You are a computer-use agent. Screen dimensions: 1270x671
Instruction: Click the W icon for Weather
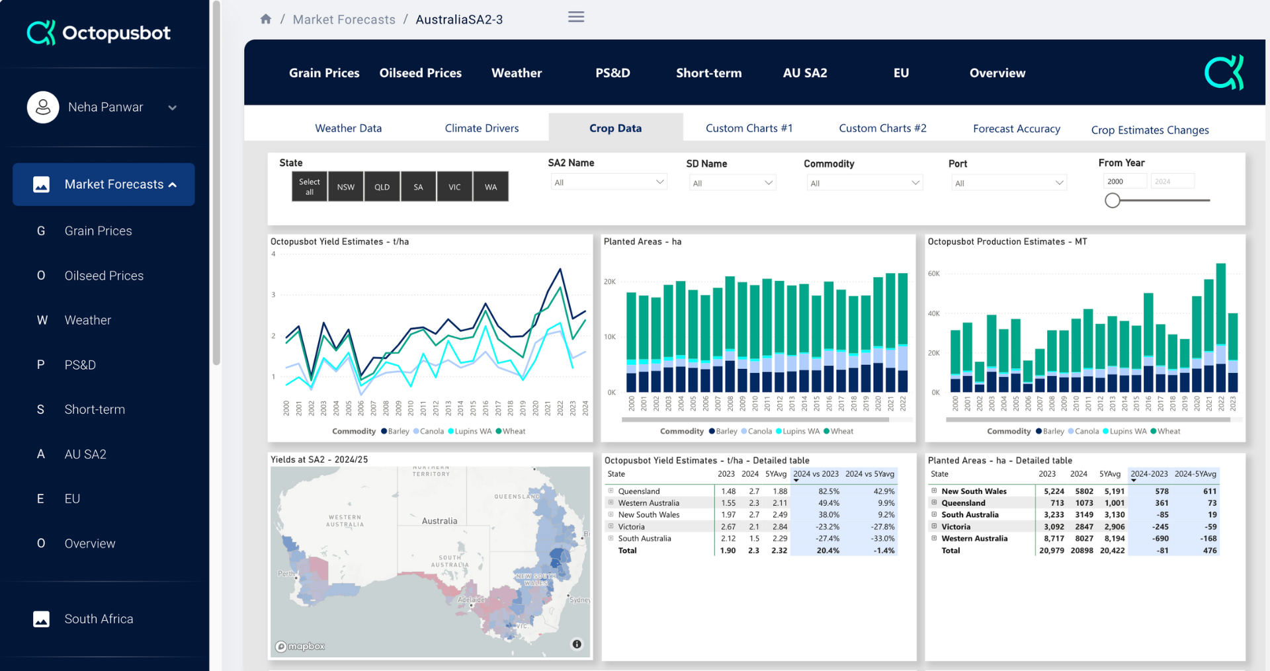click(x=42, y=320)
